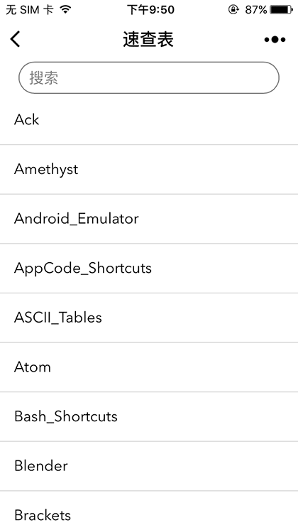This screenshot has height=530, width=298.
Task: Open AppCode_Shortcuts entry
Action: (x=149, y=269)
